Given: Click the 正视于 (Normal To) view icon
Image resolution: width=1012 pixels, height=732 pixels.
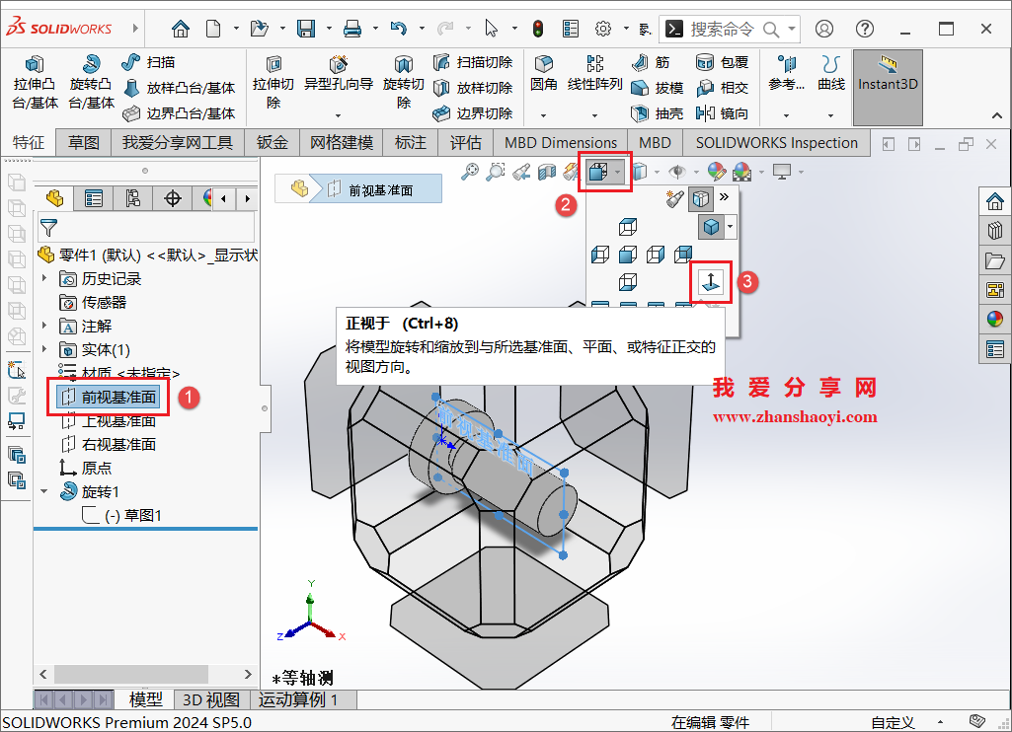Looking at the screenshot, I should click(711, 282).
